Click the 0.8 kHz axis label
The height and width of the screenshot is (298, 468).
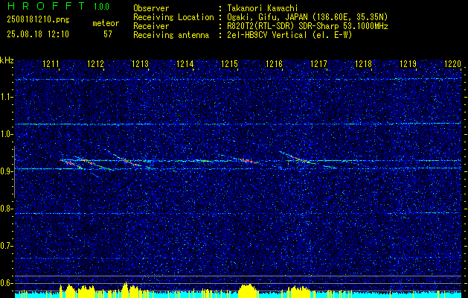click(5, 209)
